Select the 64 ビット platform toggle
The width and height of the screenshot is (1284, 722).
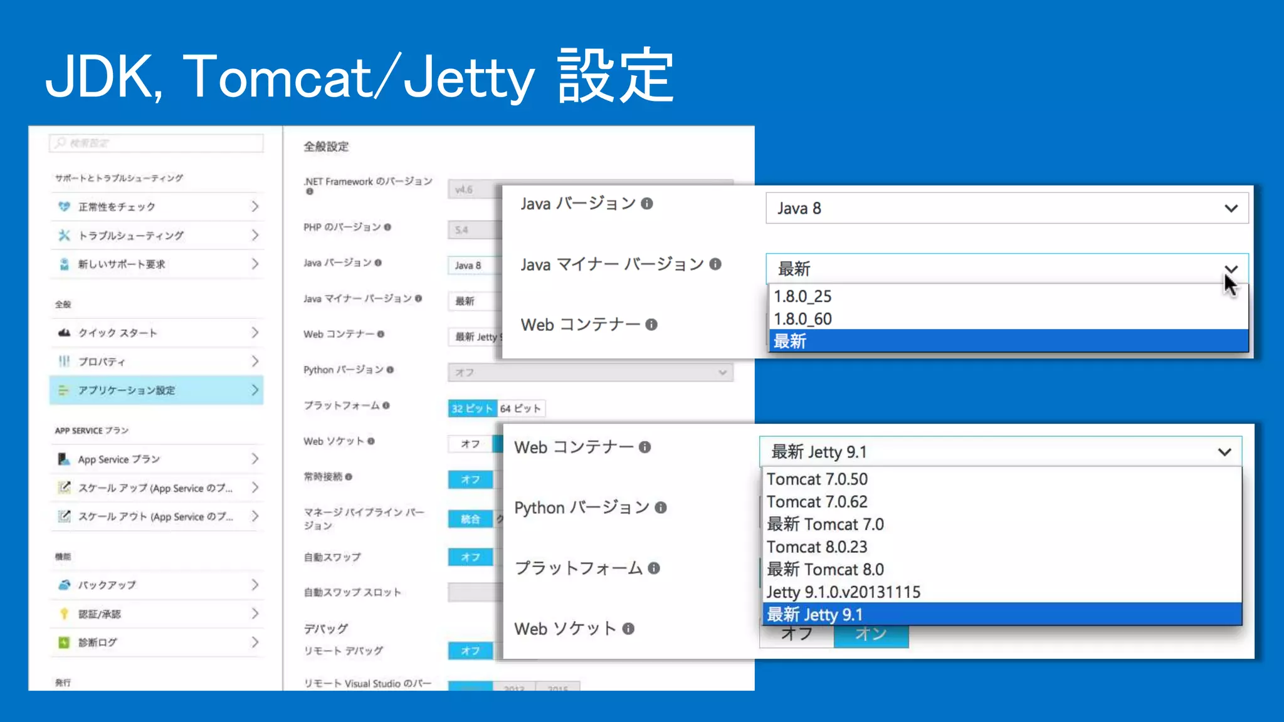[520, 409]
